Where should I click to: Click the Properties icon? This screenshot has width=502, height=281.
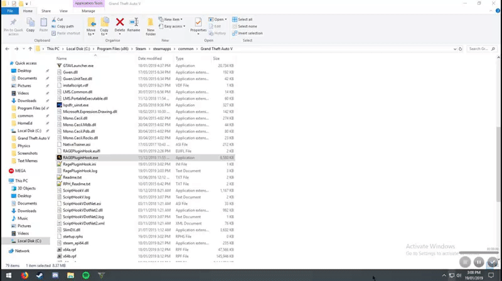[198, 23]
